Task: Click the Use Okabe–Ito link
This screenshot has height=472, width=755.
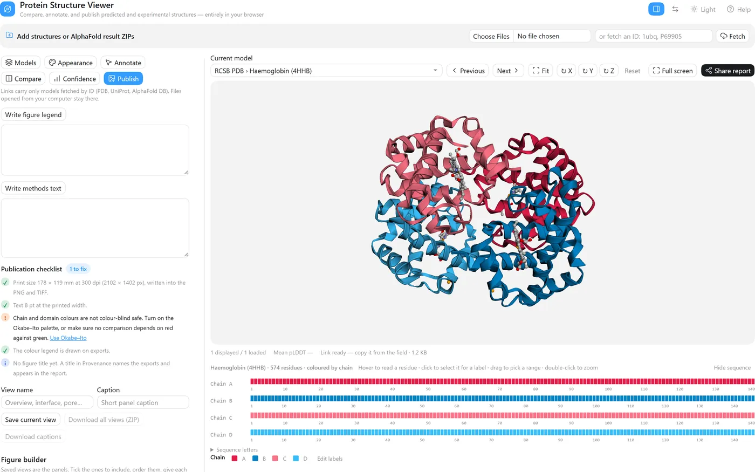Action: point(68,338)
